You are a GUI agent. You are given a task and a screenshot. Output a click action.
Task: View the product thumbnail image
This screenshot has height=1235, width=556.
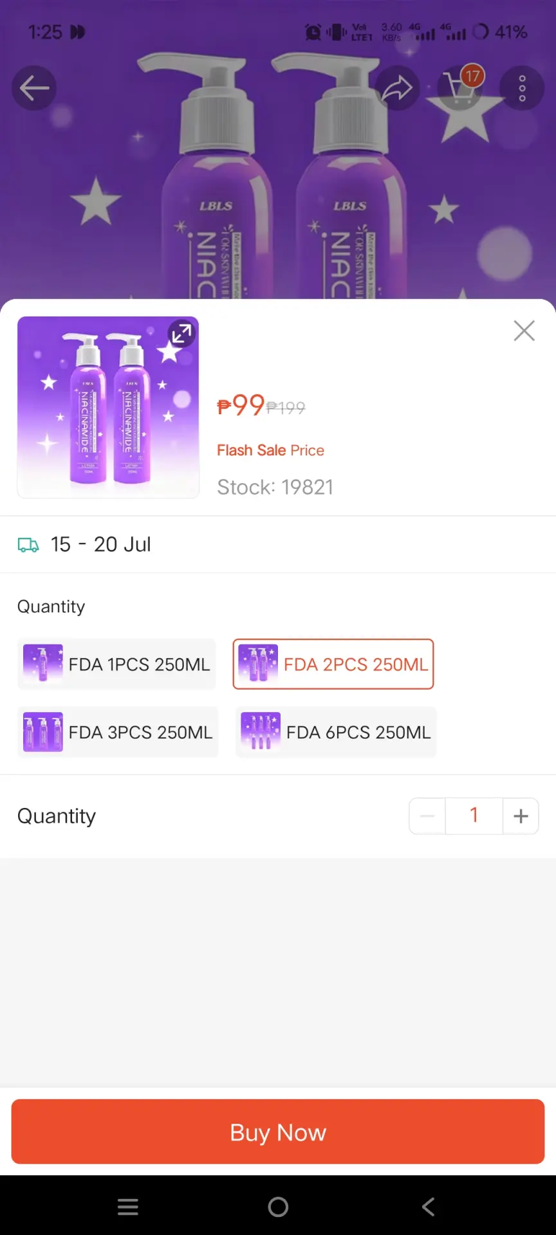[108, 407]
